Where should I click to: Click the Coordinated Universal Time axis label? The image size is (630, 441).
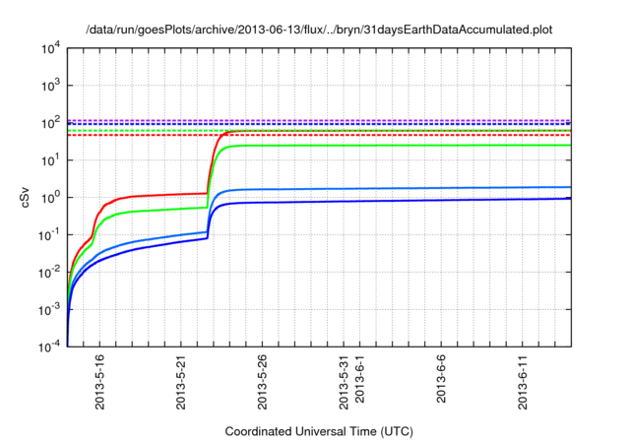click(x=319, y=431)
